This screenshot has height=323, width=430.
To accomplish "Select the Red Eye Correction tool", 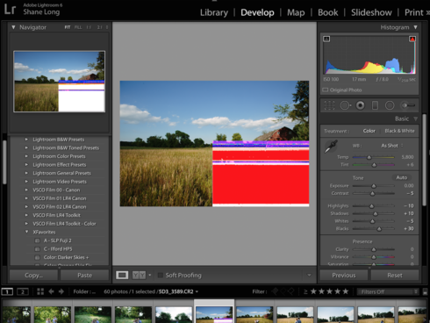I will pyautogui.click(x=360, y=105).
